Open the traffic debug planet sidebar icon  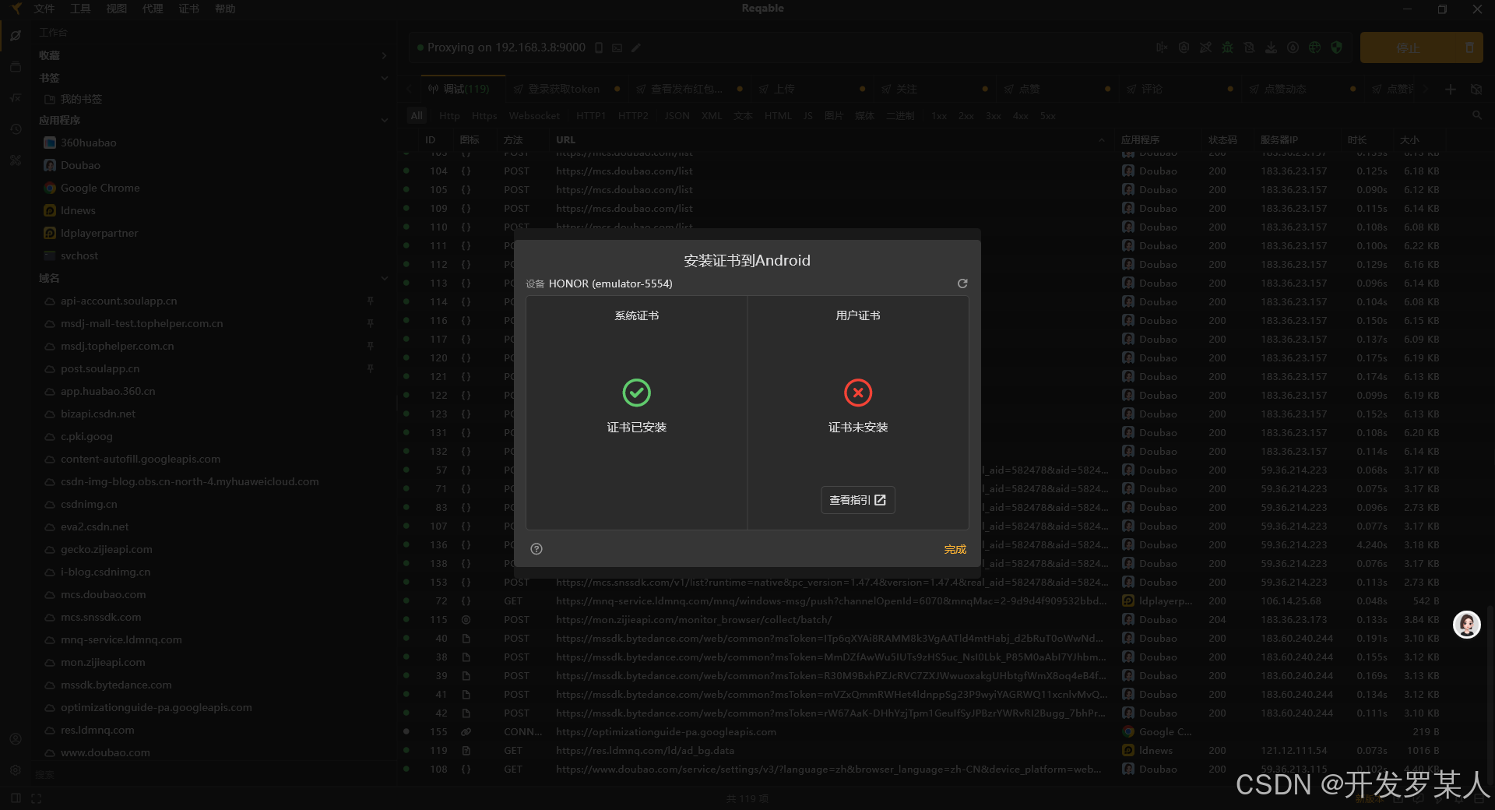tap(16, 36)
